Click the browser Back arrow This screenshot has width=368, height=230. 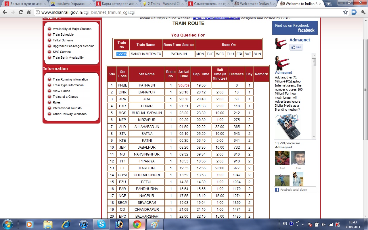(5, 12)
